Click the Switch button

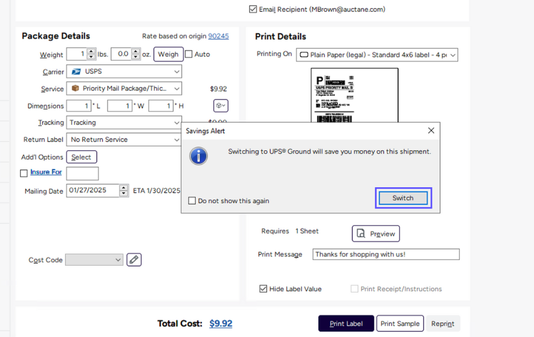coord(403,198)
